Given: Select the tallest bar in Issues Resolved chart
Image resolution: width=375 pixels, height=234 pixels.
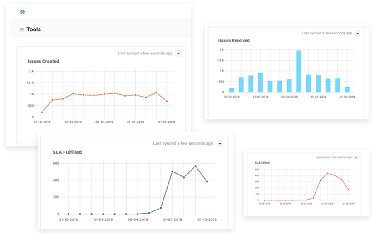Looking at the screenshot, I should coord(299,71).
